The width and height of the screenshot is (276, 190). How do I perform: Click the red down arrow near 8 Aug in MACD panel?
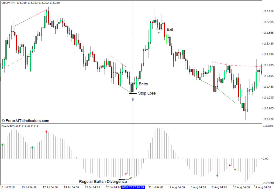pos(230,165)
